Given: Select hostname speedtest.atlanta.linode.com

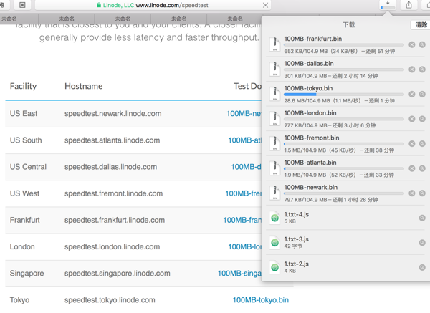Looking at the screenshot, I should pos(113,140).
